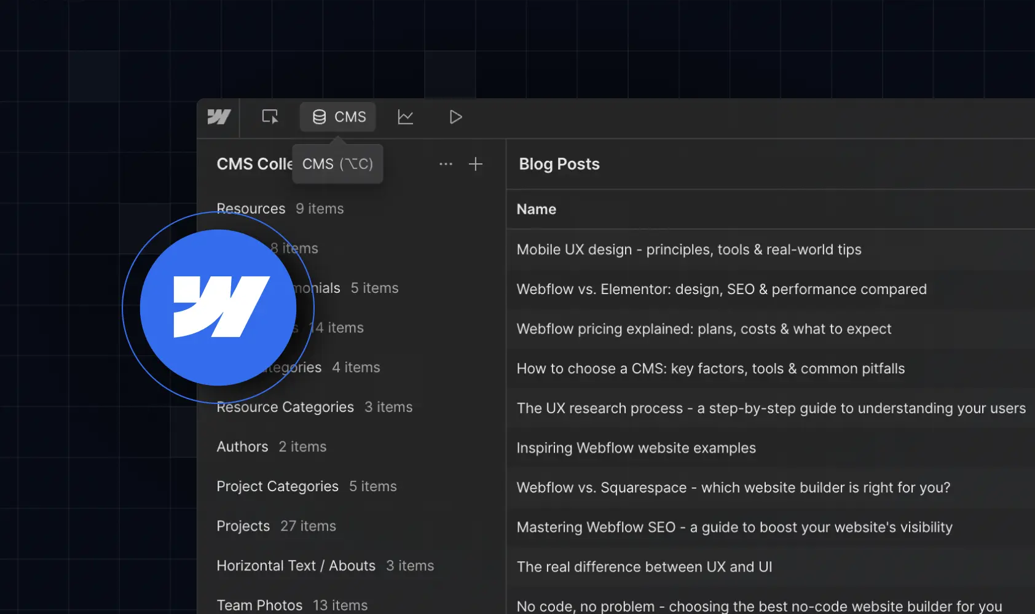Image resolution: width=1035 pixels, height=614 pixels.
Task: Click the preview play icon
Action: coord(455,117)
